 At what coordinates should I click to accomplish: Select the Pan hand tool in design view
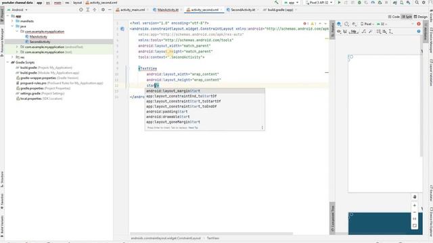point(415,196)
